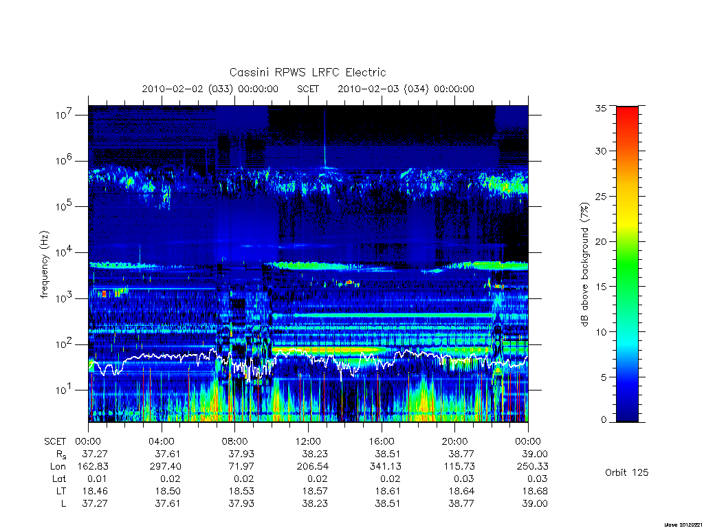
Task: Click the frequency axis label 10^6
Action: [x=64, y=160]
